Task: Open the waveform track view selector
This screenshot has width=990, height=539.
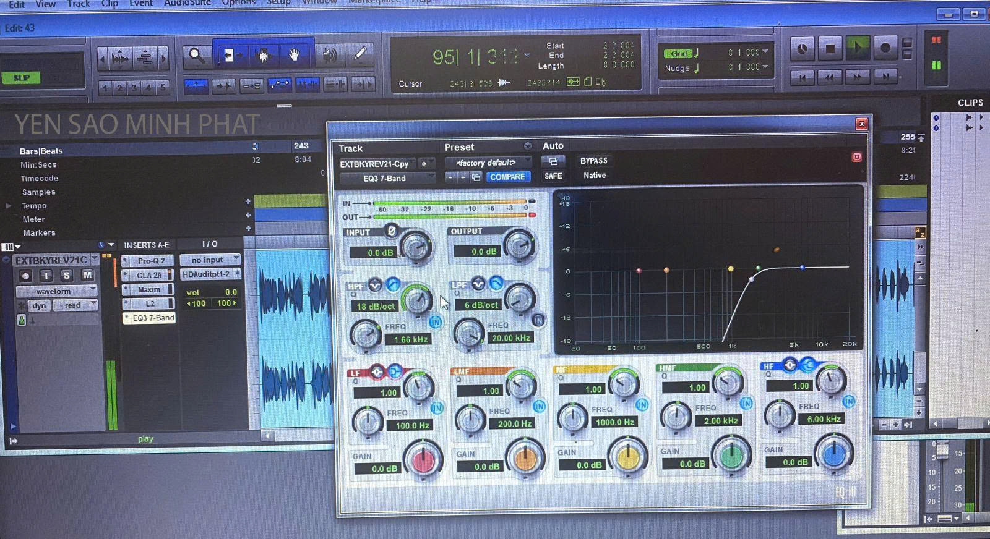Action: coord(56,291)
